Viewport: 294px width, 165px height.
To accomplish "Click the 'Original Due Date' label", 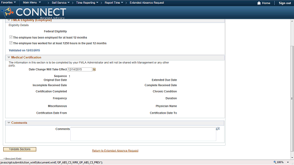I will pyautogui.click(x=55, y=80).
